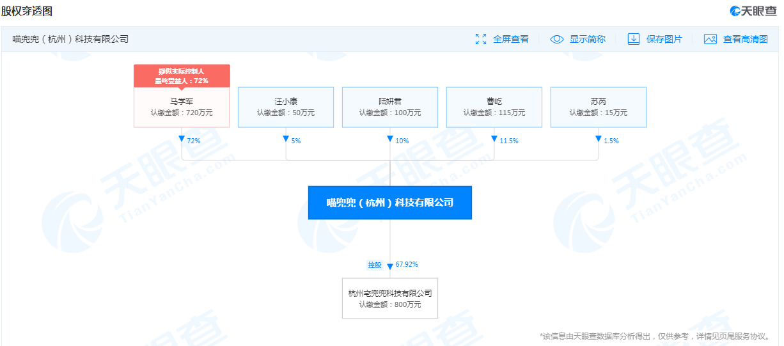The width and height of the screenshot is (784, 346).
Task: Click the 67.92% percentage text
Action: pyautogui.click(x=407, y=264)
